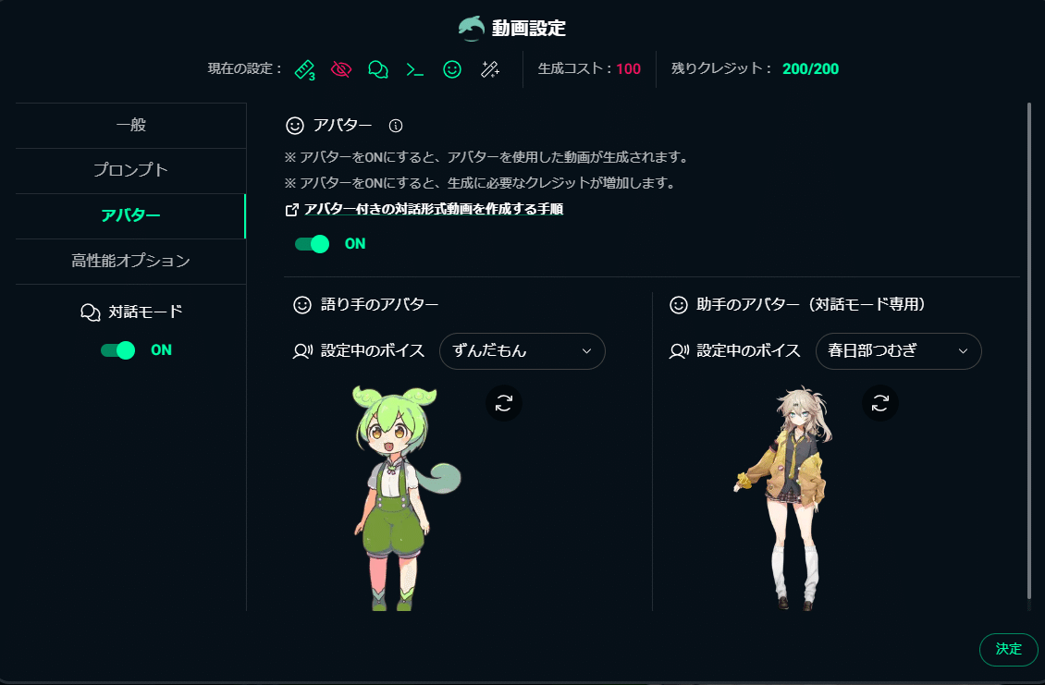The width and height of the screenshot is (1045, 685).
Task: Click the ruler length setting icon
Action: (x=304, y=69)
